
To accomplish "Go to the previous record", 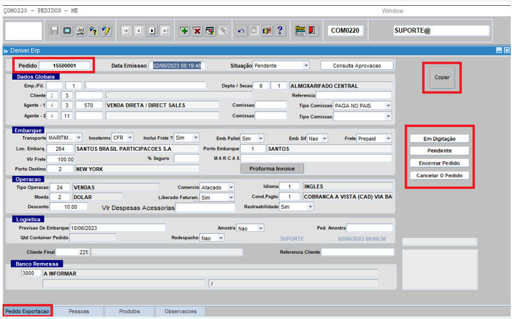I will [x=139, y=31].
